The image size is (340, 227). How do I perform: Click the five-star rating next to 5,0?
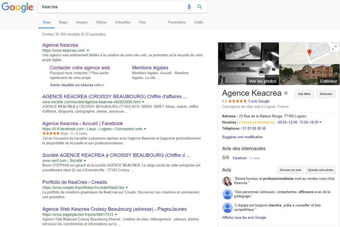(x=237, y=101)
